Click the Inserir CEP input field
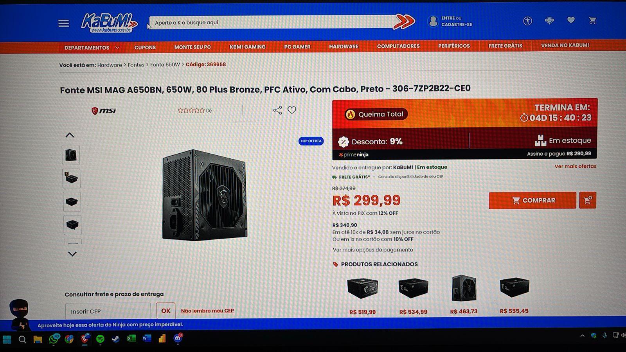Screen dimensions: 626x352 click(108, 311)
